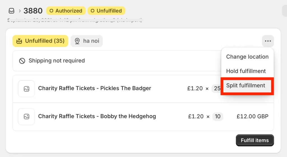
Task: Click the breadcrumb chevron beside order 3880
Action: (20, 11)
